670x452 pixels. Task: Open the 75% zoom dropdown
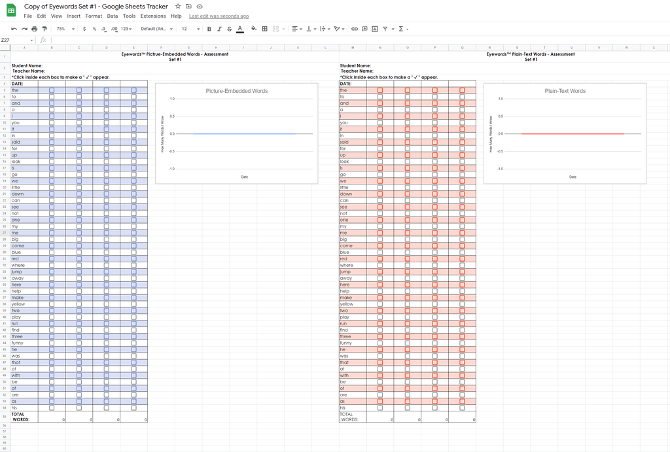[x=65, y=29]
